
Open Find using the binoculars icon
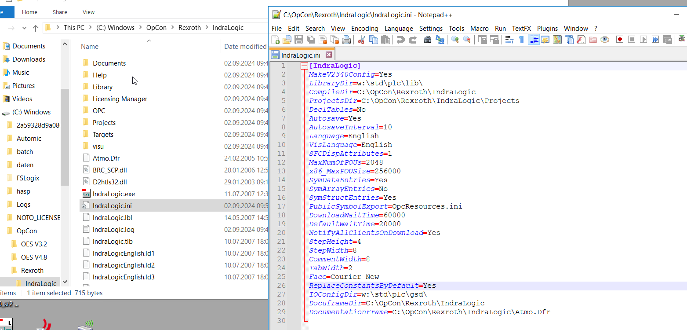pos(428,40)
